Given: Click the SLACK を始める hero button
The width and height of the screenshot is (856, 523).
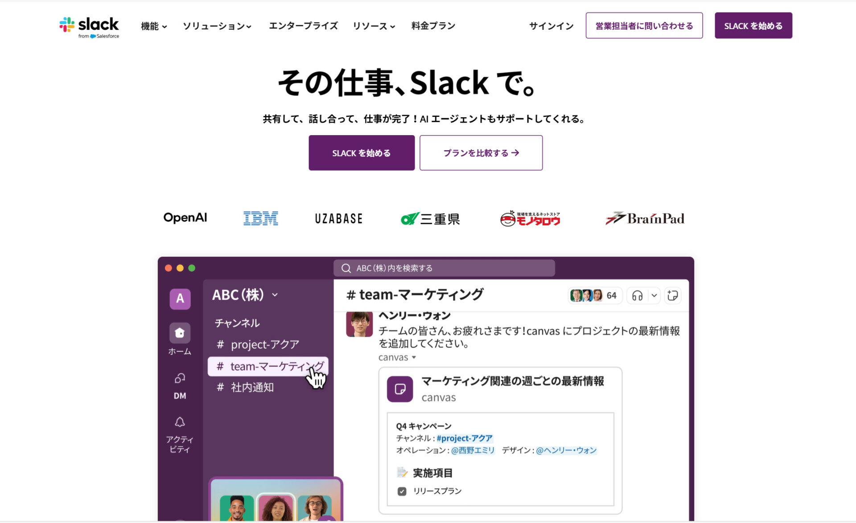Looking at the screenshot, I should [361, 152].
